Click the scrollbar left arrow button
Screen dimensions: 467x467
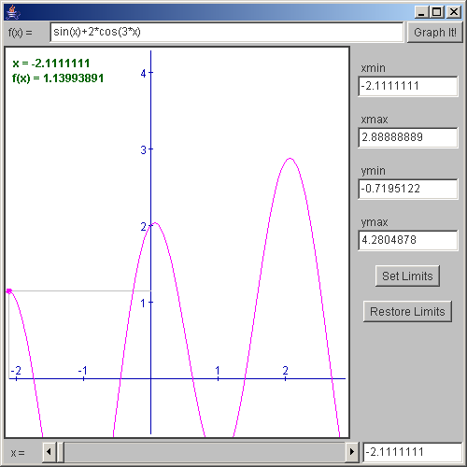[50, 451]
